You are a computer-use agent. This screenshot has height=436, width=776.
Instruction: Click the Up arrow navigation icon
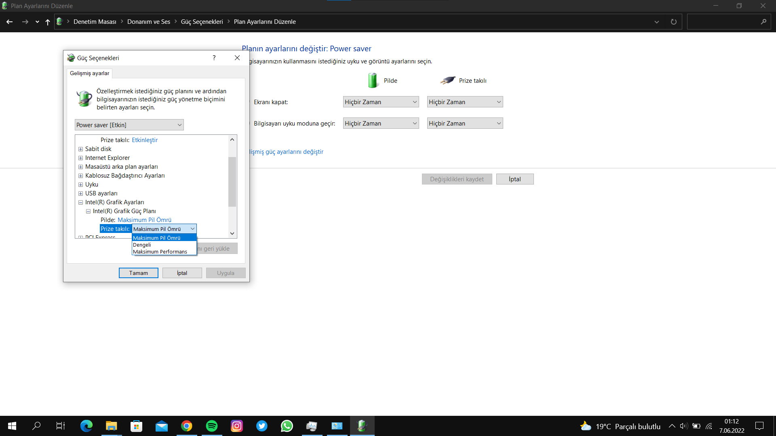click(48, 22)
